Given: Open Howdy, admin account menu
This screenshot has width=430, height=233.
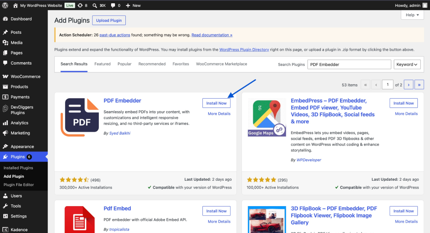Looking at the screenshot, I should [x=411, y=5].
